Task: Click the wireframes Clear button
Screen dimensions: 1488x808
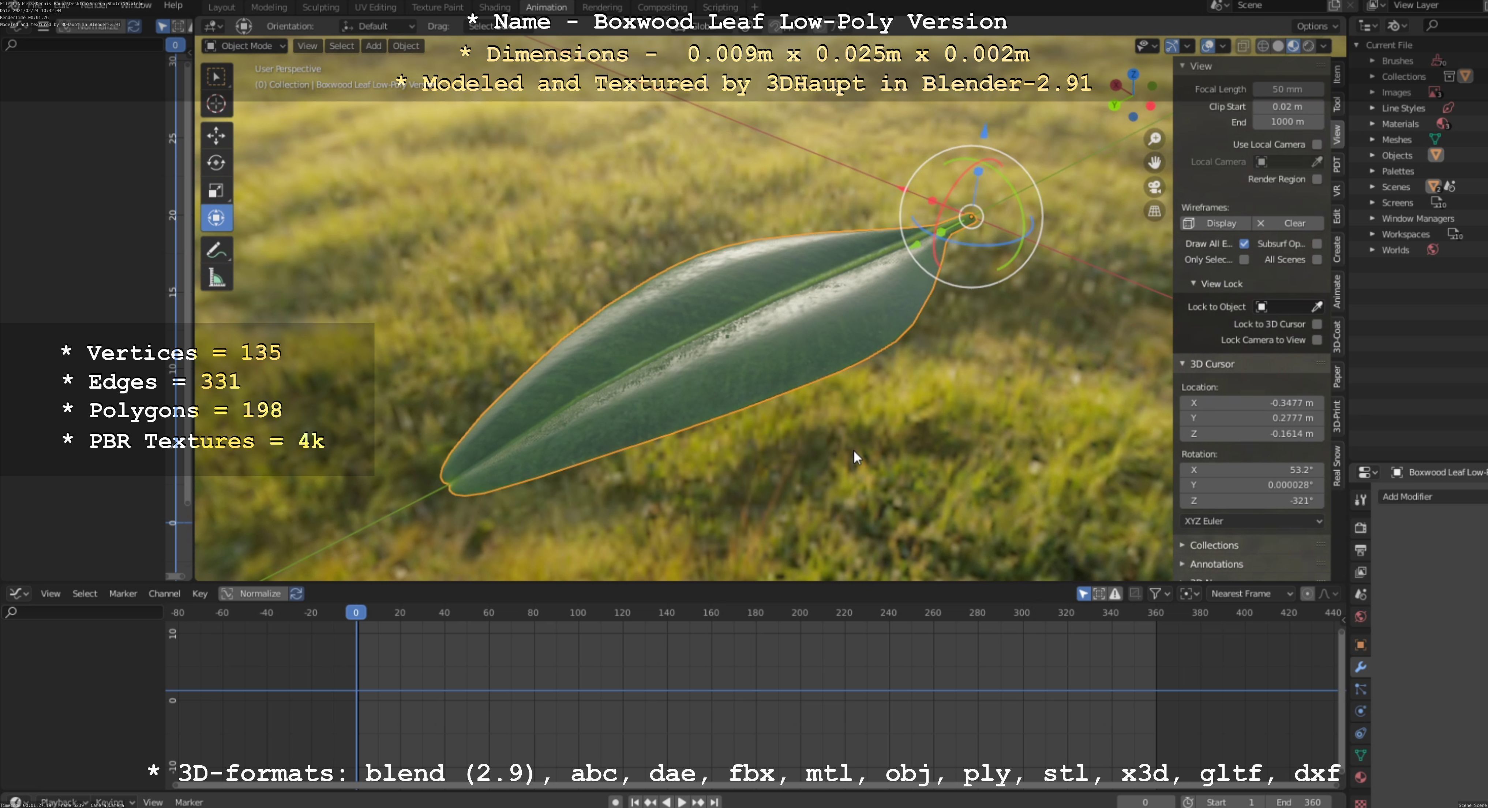Action: pyautogui.click(x=1288, y=224)
